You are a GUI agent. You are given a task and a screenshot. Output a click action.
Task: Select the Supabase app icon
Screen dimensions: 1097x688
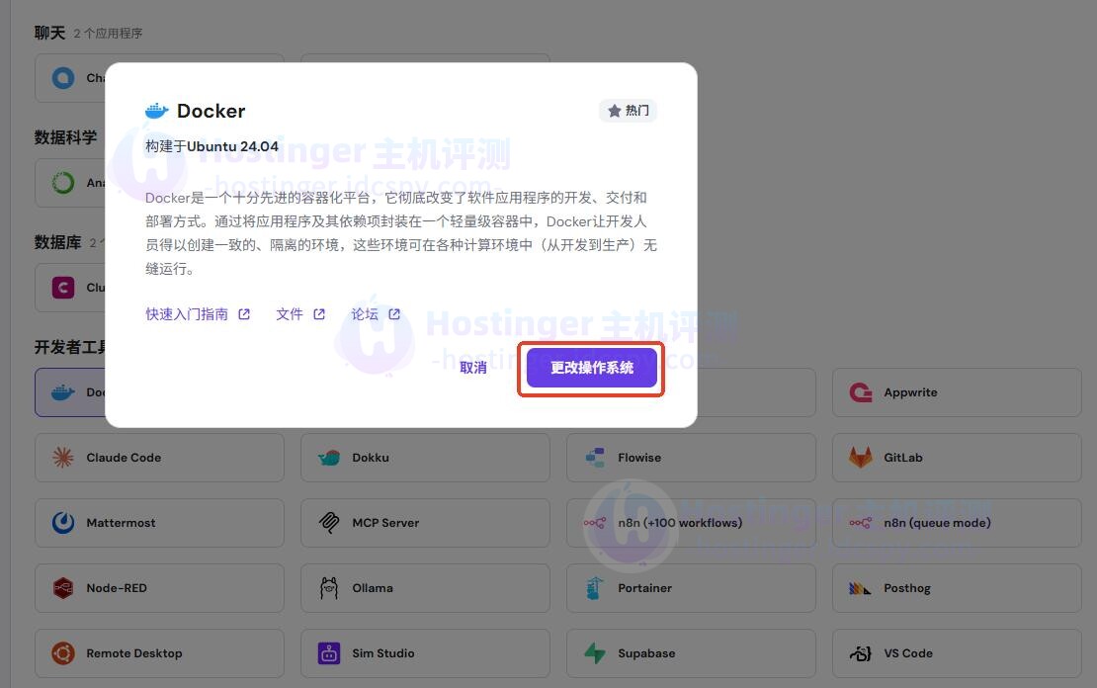[x=595, y=652]
